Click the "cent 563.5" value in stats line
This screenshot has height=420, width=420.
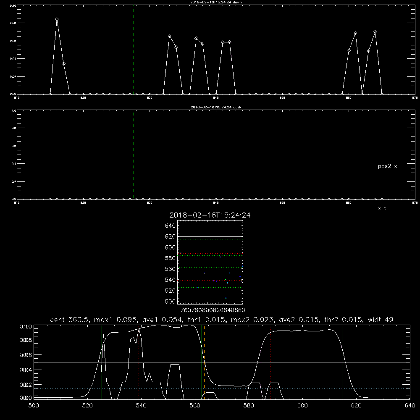pos(71,320)
